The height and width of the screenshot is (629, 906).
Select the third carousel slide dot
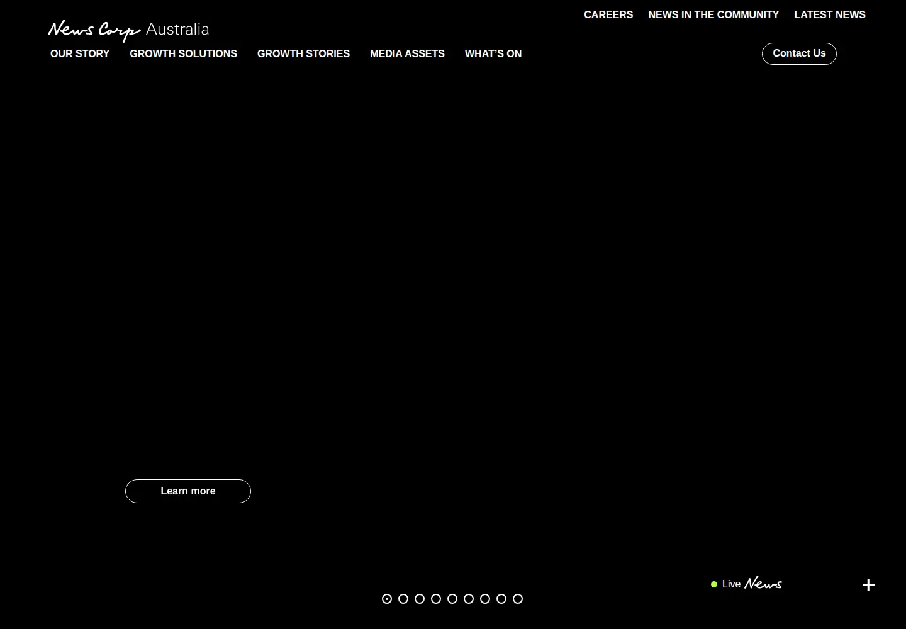(420, 599)
